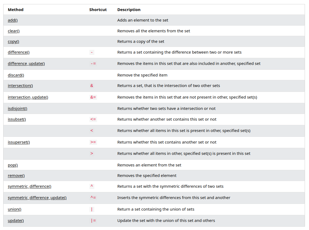Open the update() method link

(16, 221)
